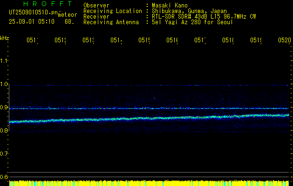This screenshot has width=293, height=186.
Task: Click the value "68." beside the date
Action: click(x=69, y=22)
